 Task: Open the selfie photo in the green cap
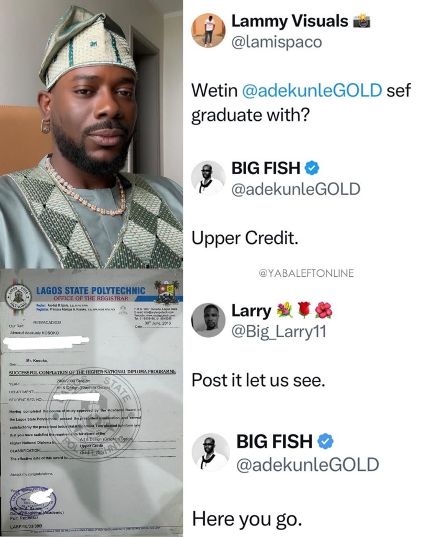[91, 134]
